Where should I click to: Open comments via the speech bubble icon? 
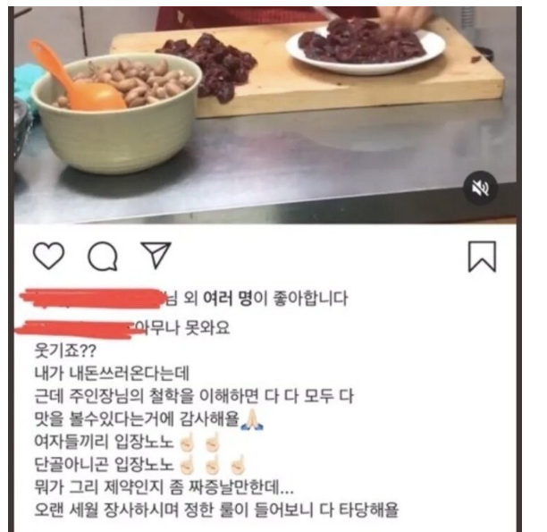coord(103,257)
